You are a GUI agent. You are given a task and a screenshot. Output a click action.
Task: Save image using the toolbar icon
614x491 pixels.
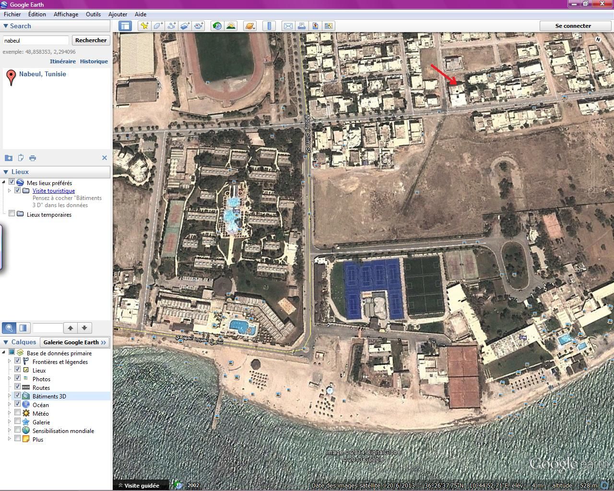pyautogui.click(x=329, y=26)
